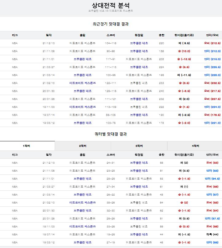Click the score '111-121'
Viewport: 222px width, 248px height.
click(111, 99)
